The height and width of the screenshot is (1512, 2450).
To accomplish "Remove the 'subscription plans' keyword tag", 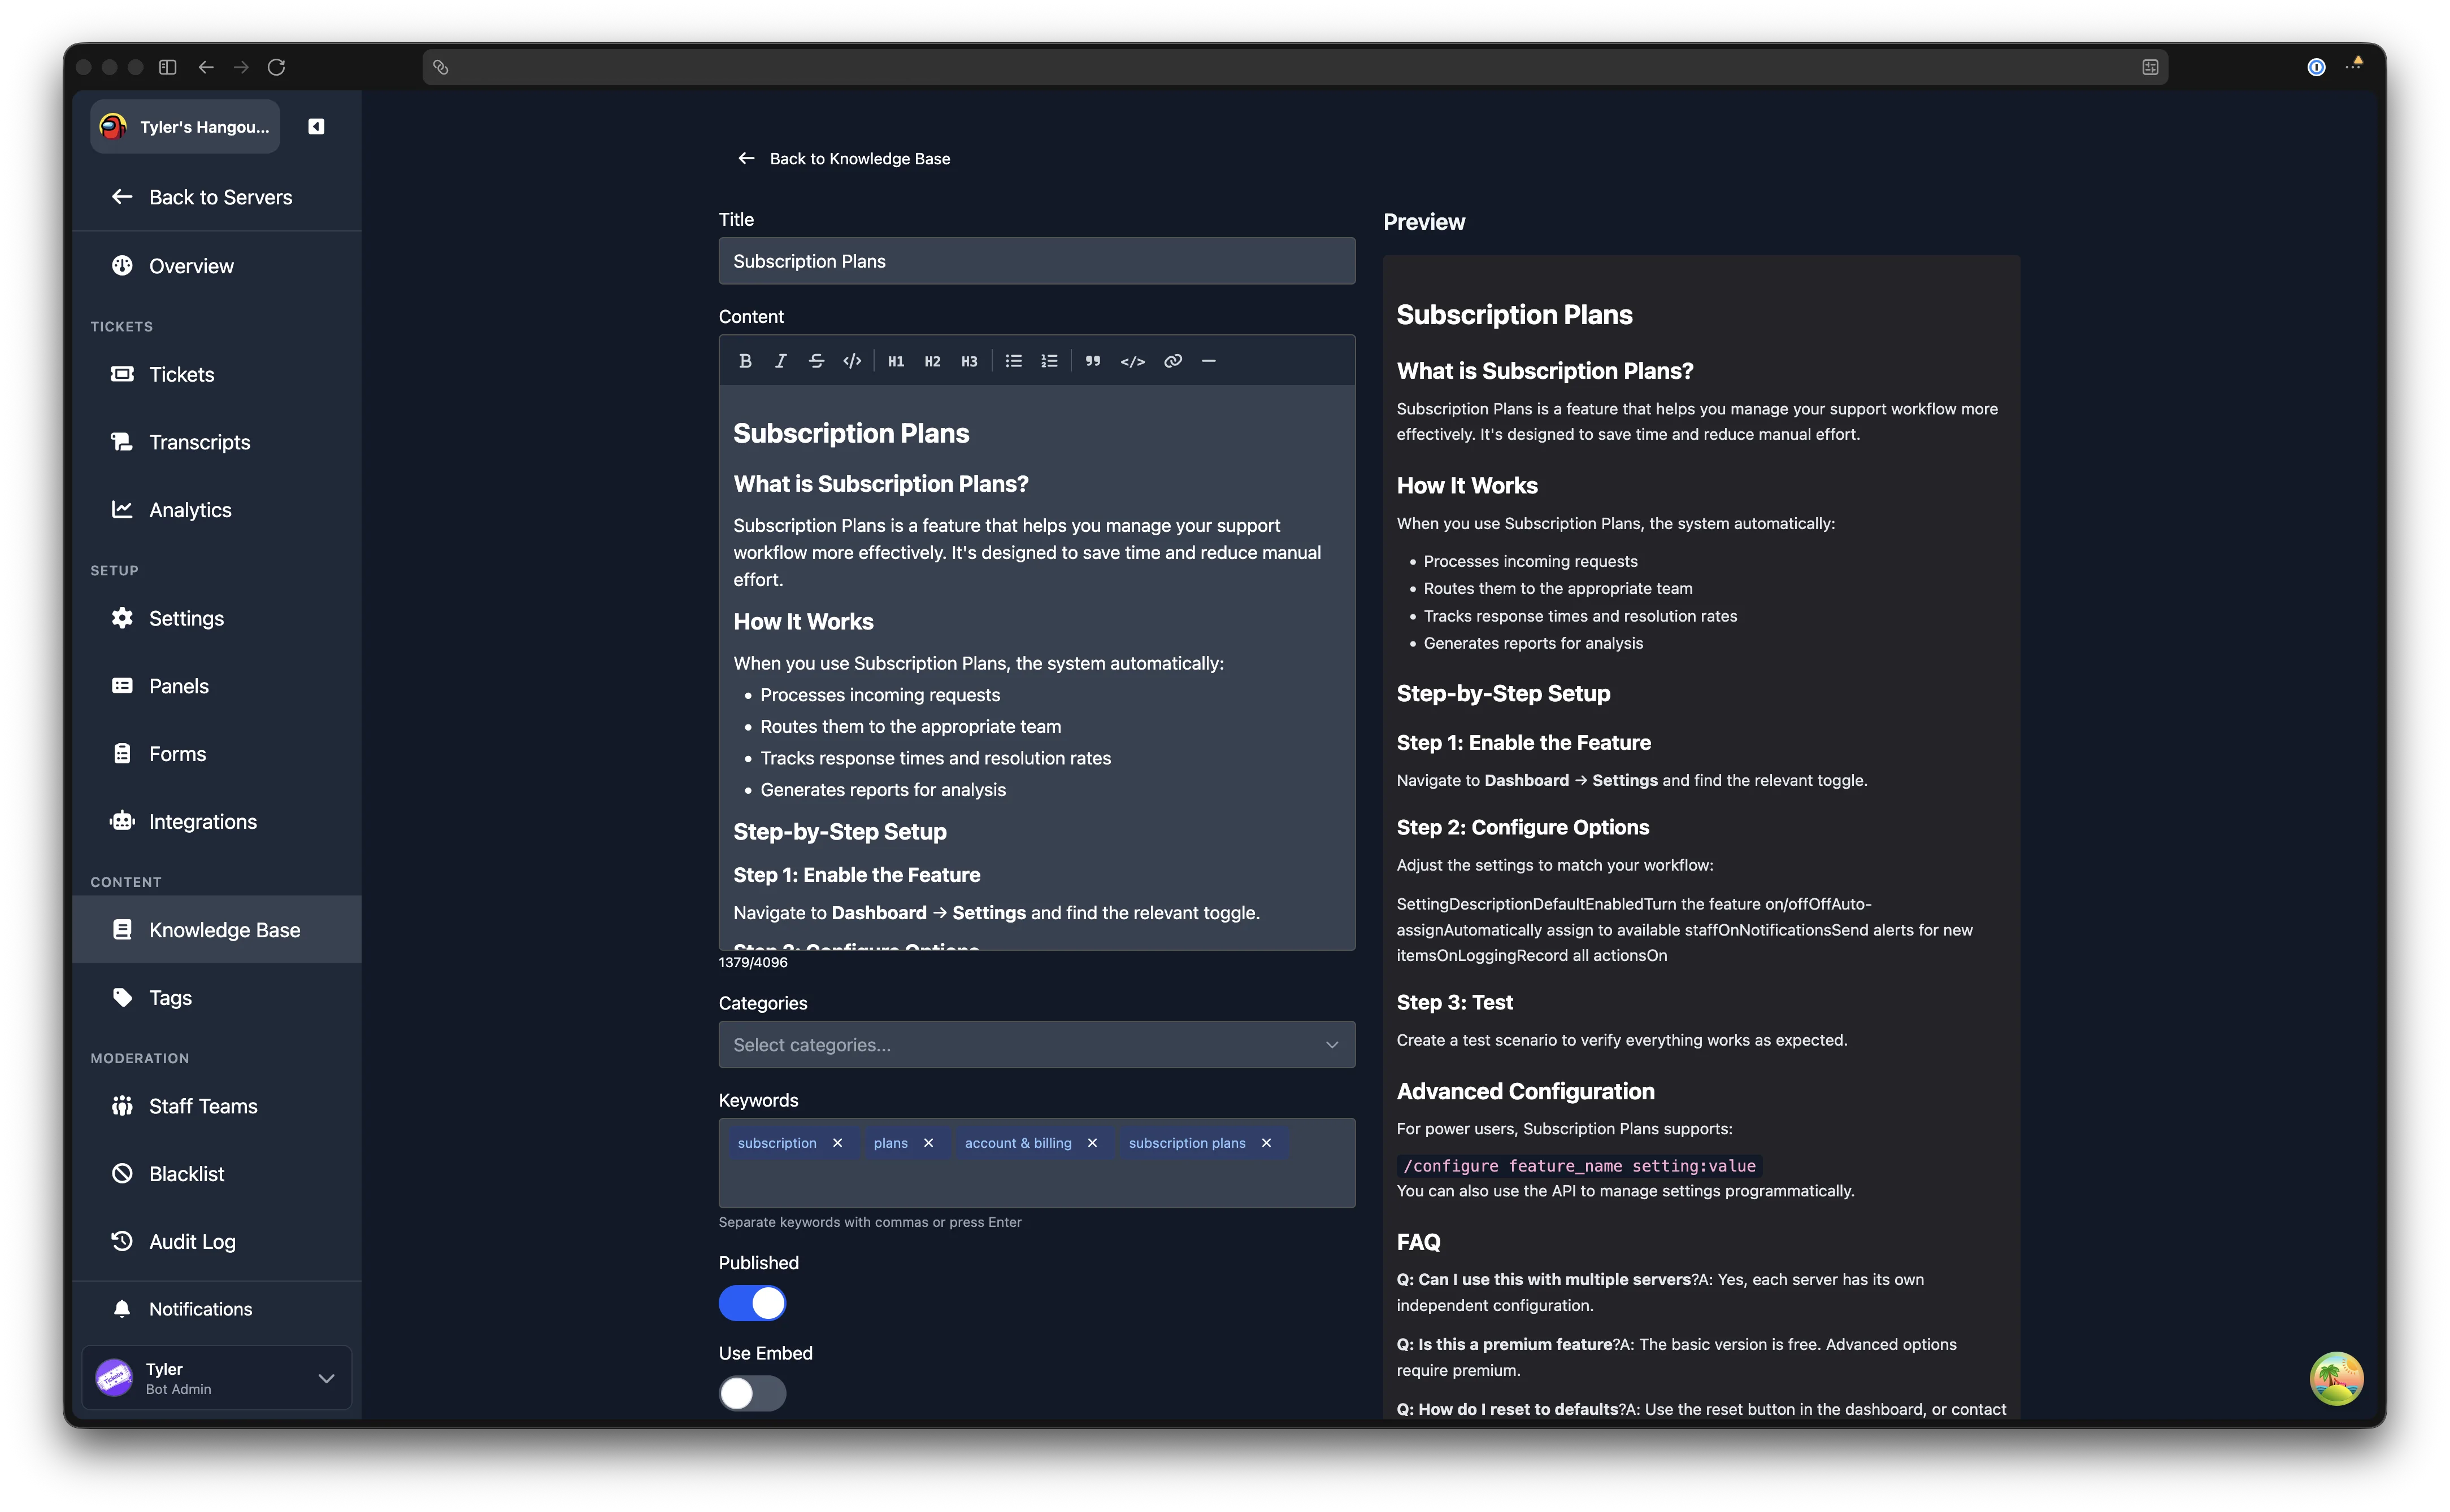I will pyautogui.click(x=1266, y=1143).
